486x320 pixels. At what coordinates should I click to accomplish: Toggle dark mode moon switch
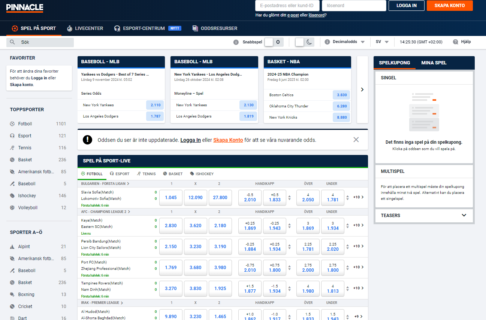pos(304,42)
